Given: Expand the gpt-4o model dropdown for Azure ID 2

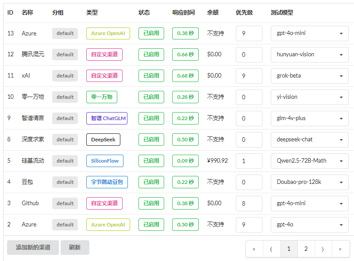Looking at the screenshot, I should coord(309,225).
